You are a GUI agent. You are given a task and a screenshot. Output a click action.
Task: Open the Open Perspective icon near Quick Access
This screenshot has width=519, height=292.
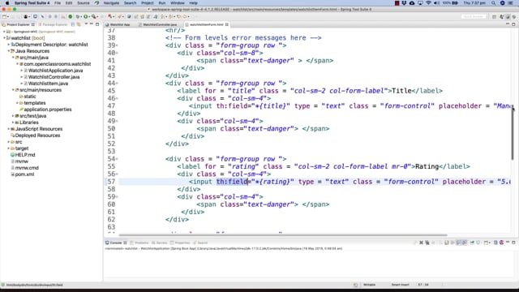click(495, 16)
